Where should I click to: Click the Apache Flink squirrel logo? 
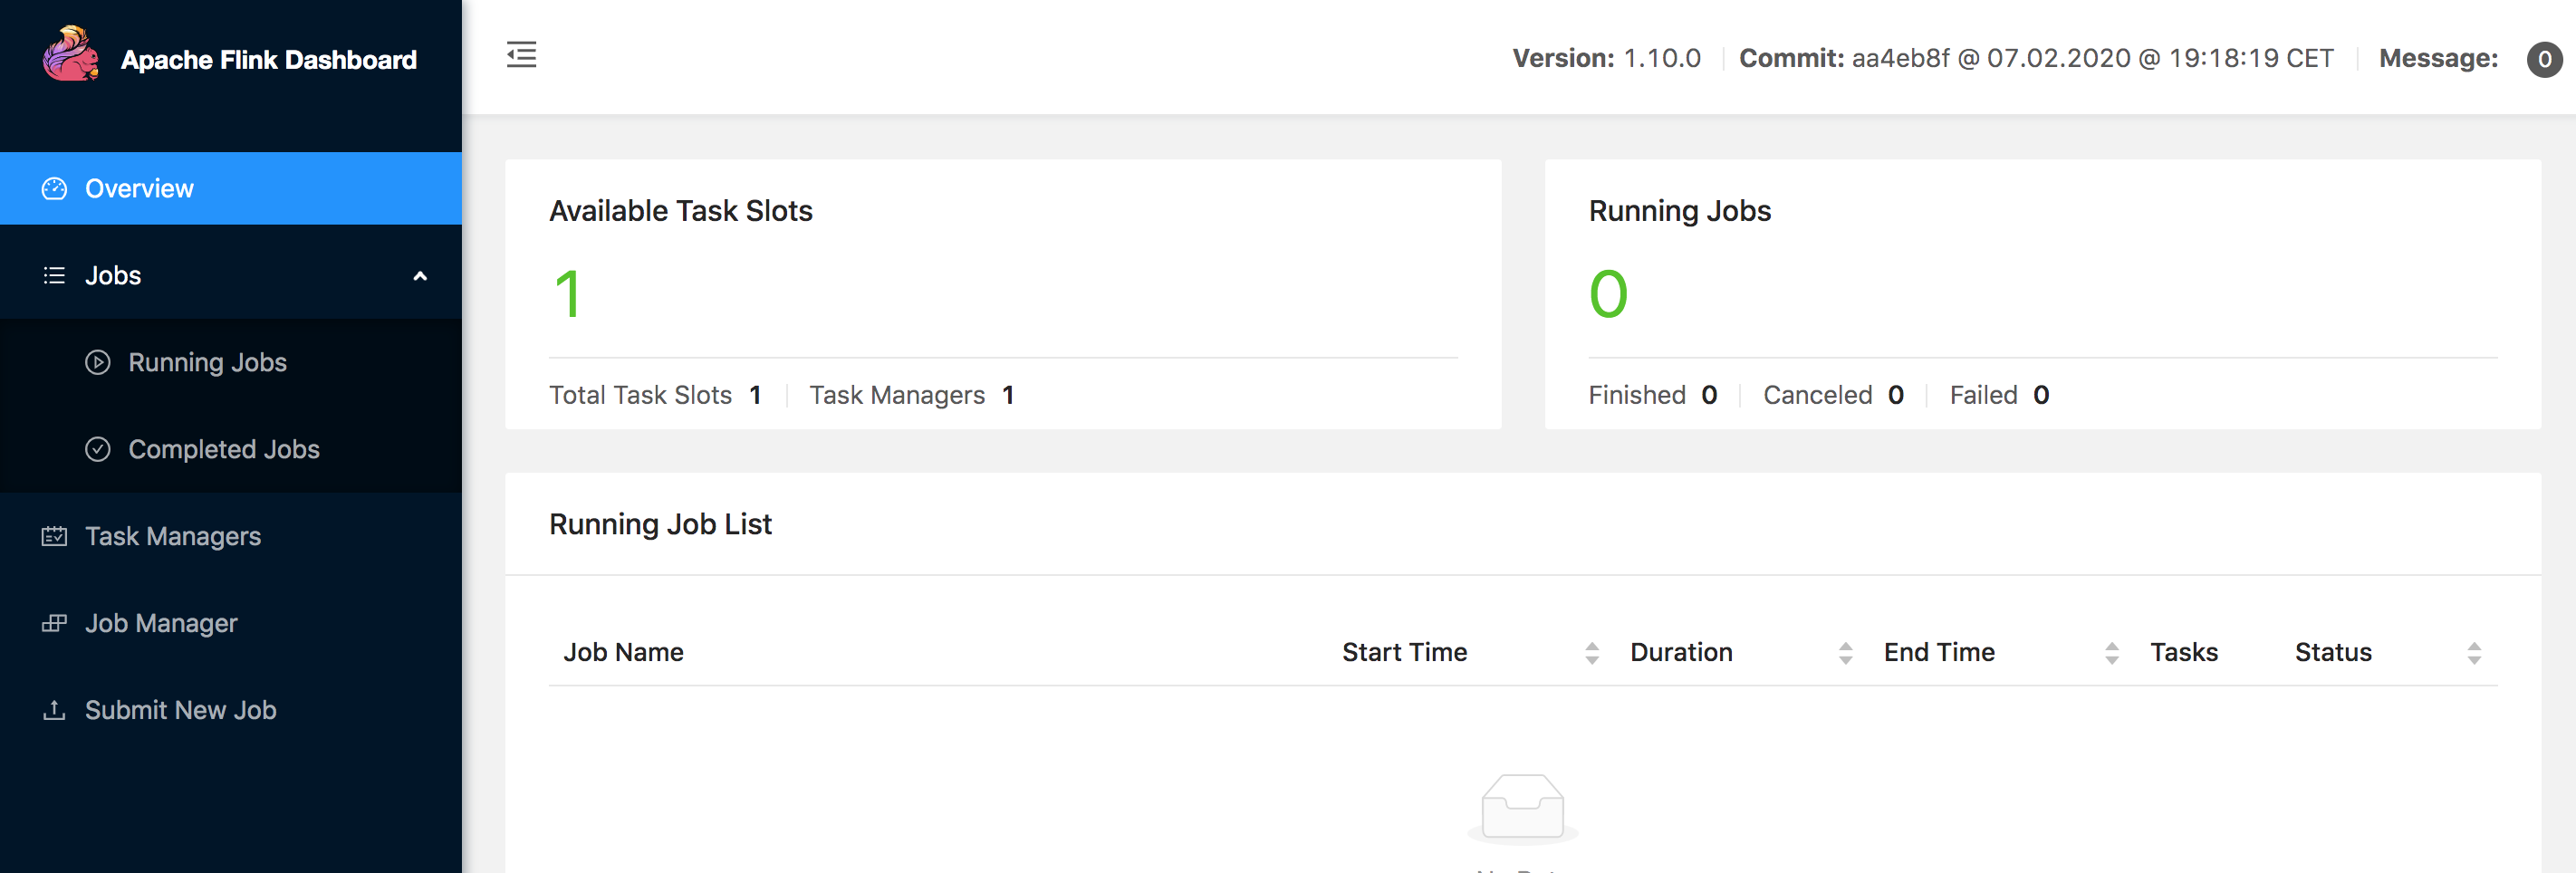click(70, 55)
